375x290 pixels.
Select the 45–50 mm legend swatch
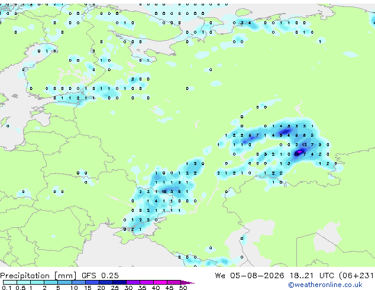174,282
